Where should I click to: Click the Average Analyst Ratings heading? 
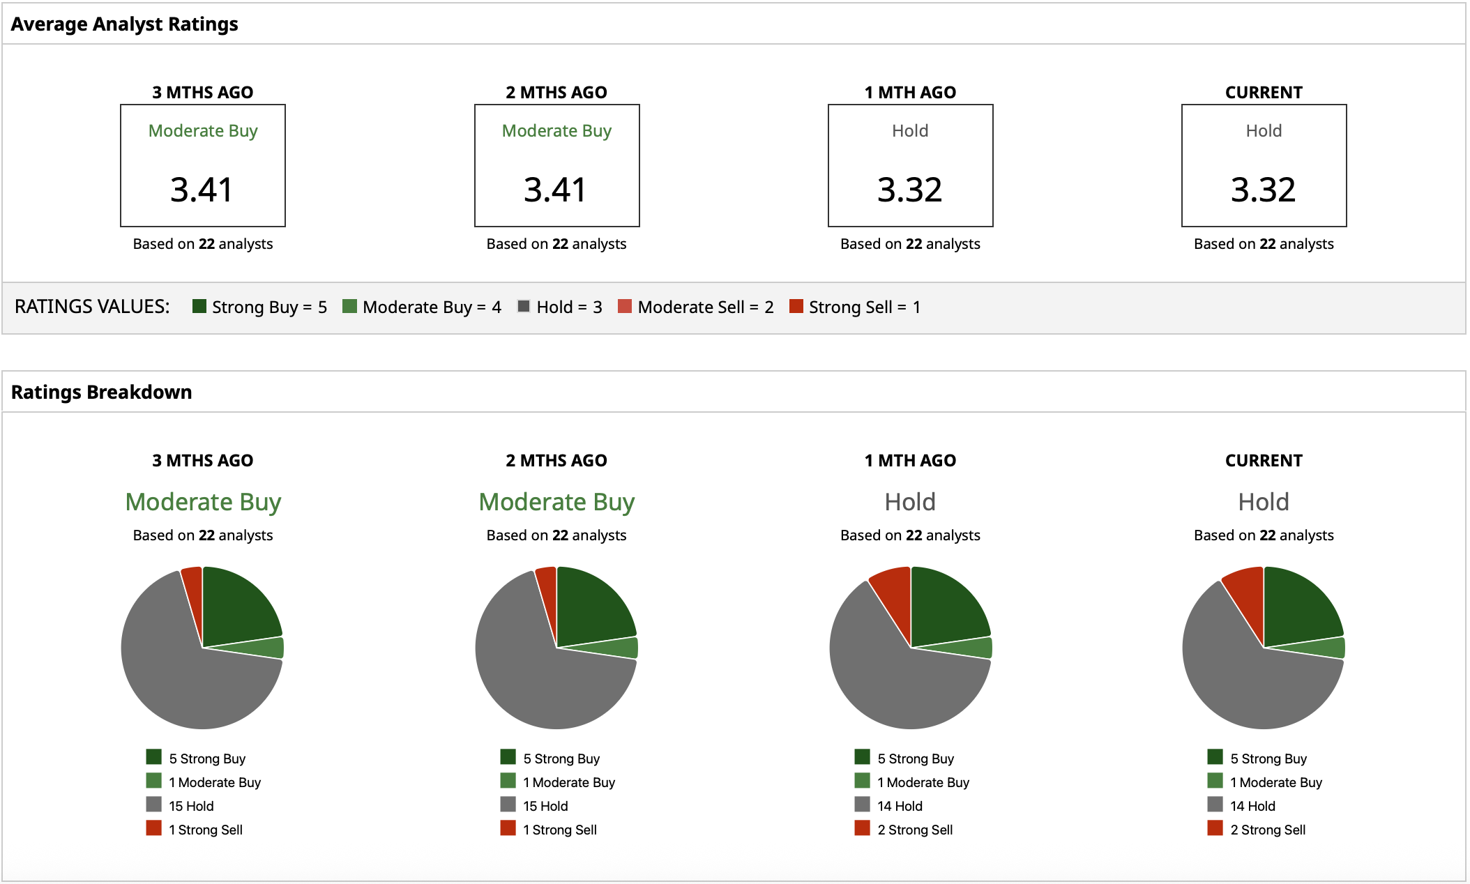[125, 24]
